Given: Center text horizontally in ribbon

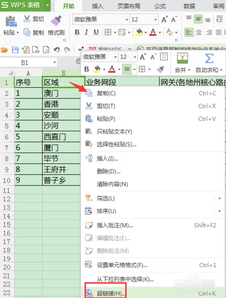Looking at the screenshot, I should [199, 33].
